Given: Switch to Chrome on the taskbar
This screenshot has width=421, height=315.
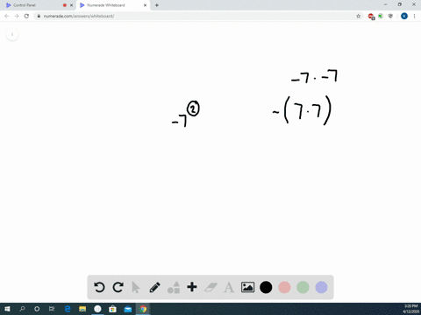Looking at the screenshot, I should 143,309.
